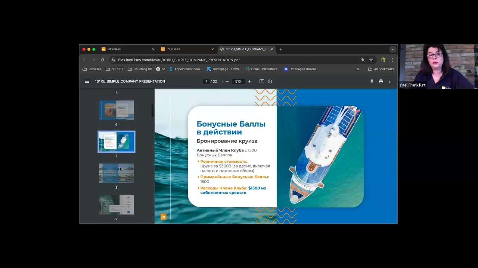Bookmark this page with the star

click(371, 60)
